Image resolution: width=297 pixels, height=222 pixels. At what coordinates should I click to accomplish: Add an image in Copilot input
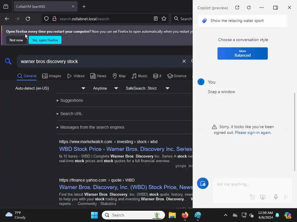(x=252, y=197)
